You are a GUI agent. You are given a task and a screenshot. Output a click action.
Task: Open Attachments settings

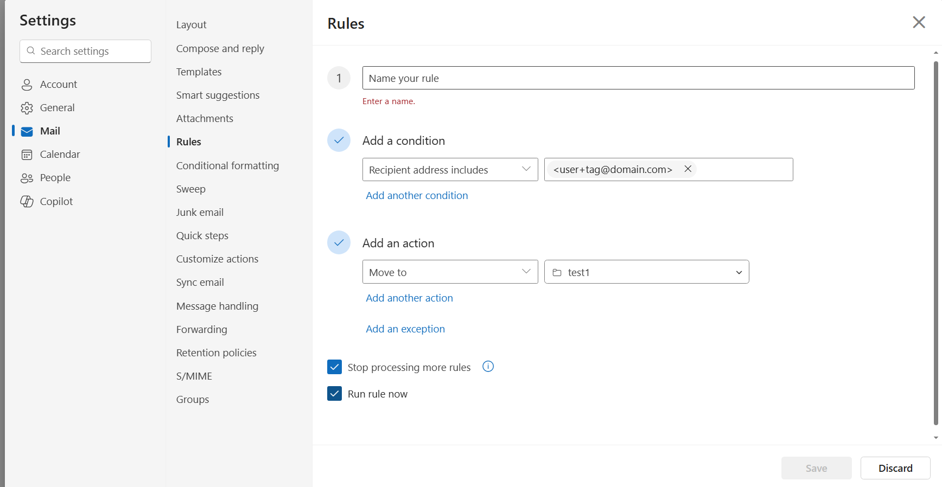click(x=205, y=119)
